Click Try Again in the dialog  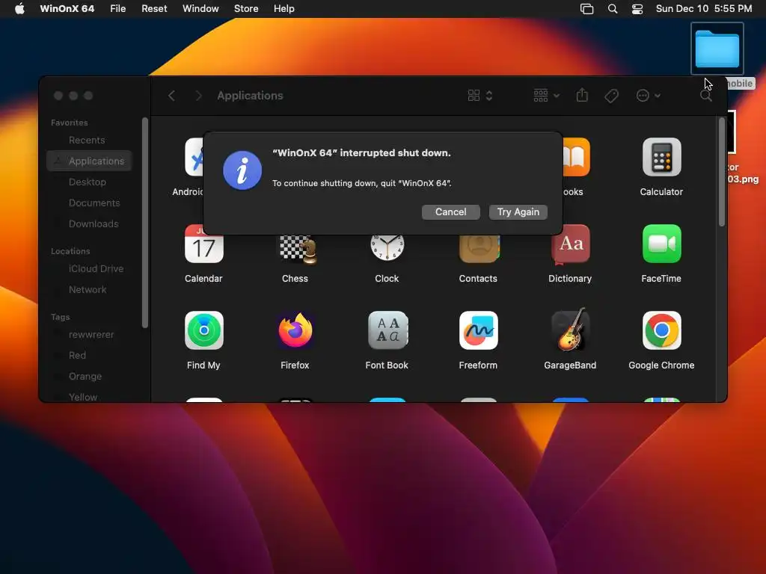click(518, 212)
